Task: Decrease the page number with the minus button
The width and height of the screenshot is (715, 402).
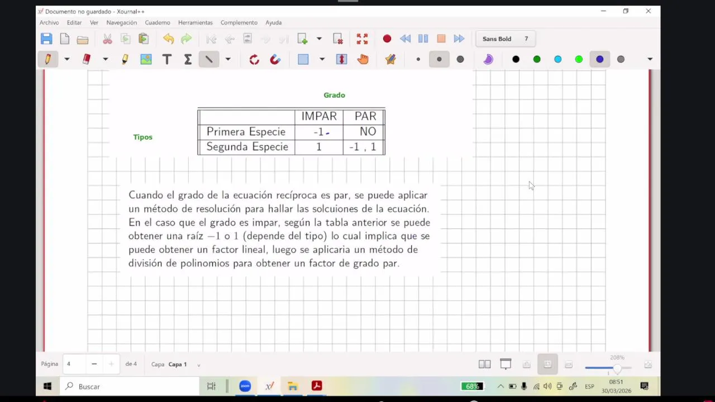Action: (x=94, y=364)
